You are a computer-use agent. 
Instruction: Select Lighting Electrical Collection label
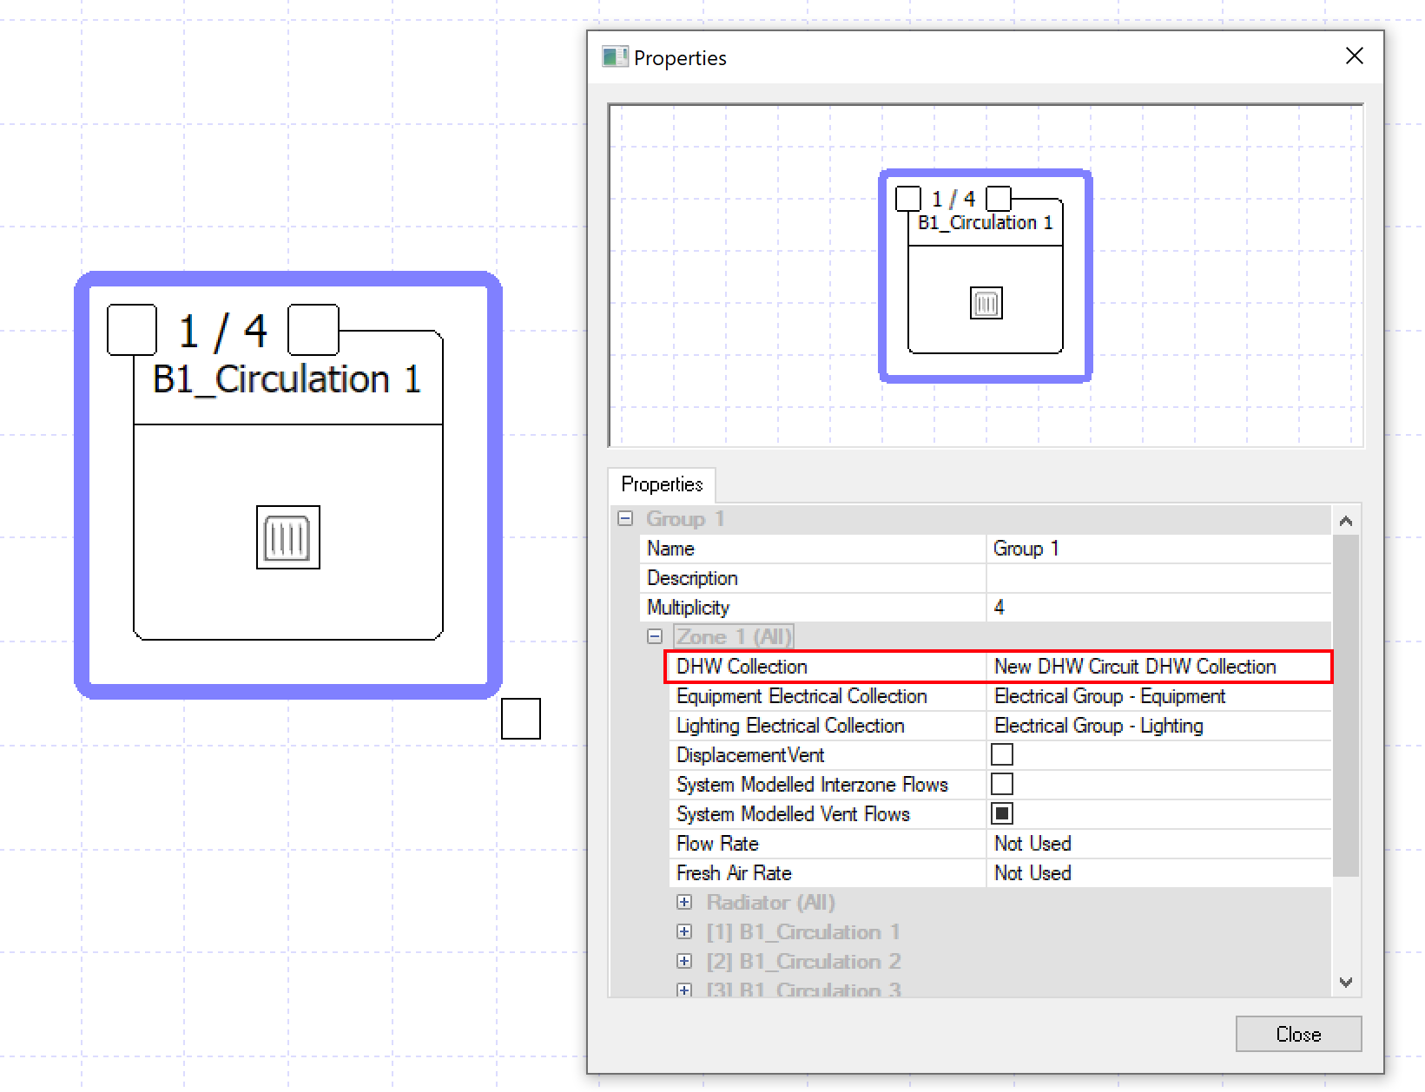click(790, 726)
